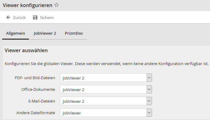
Task: Open E-Mail-Dateien viewer dropdown
Action: point(106,101)
